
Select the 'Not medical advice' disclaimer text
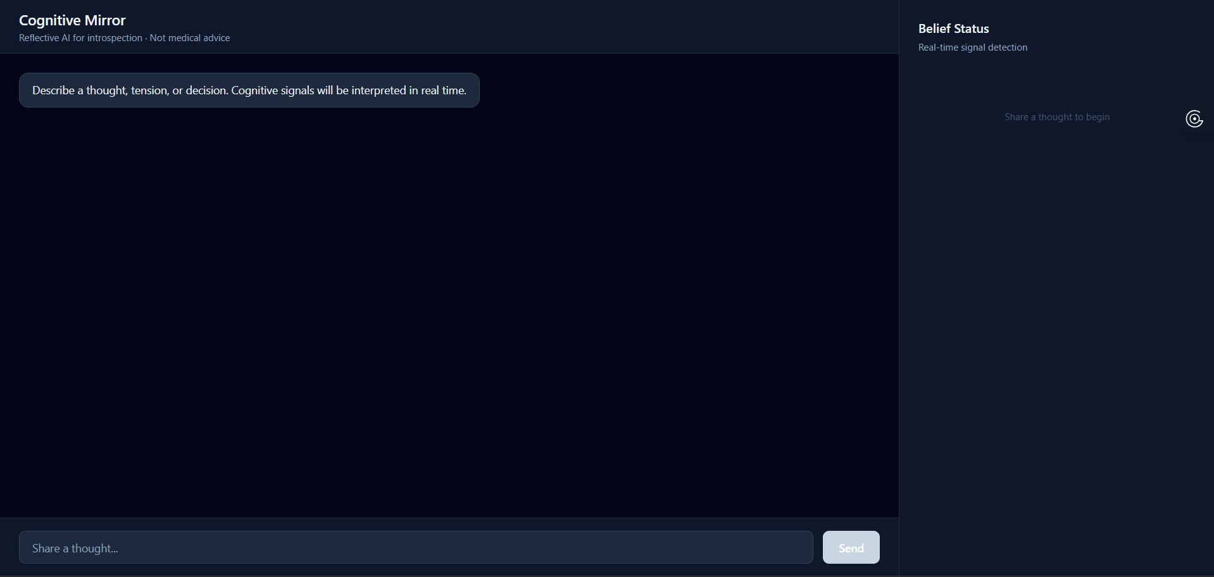pos(190,38)
